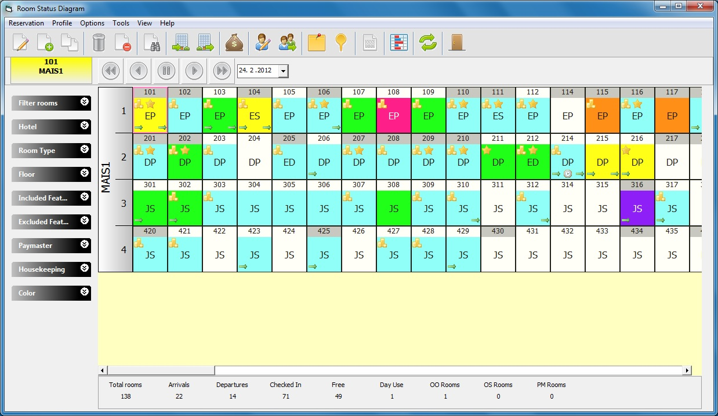Screen dimensions: 718x416
Task: Click the floor 2 row header
Action: pyautogui.click(x=124, y=156)
